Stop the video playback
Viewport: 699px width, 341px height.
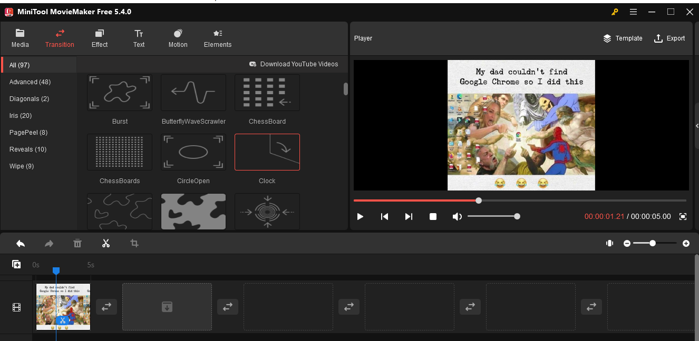433,216
